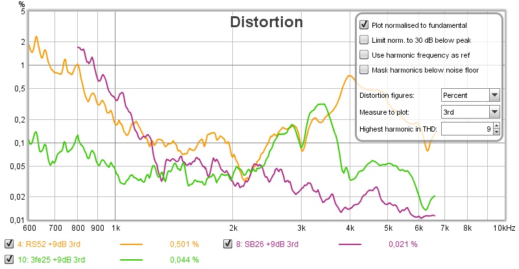Image resolution: width=519 pixels, height=269 pixels.
Task: Hide the SB26 +9dB 3rd trace
Action: click(x=228, y=244)
